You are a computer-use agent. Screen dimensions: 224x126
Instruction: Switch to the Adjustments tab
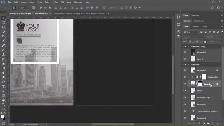point(199,21)
